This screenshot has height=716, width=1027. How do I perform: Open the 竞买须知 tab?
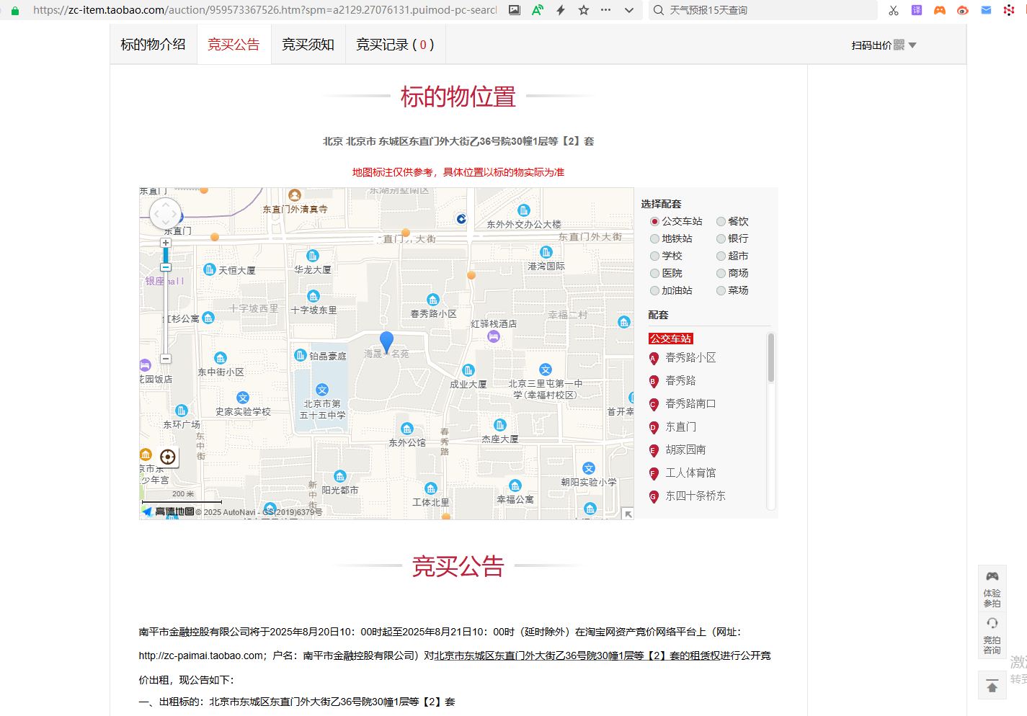click(308, 45)
